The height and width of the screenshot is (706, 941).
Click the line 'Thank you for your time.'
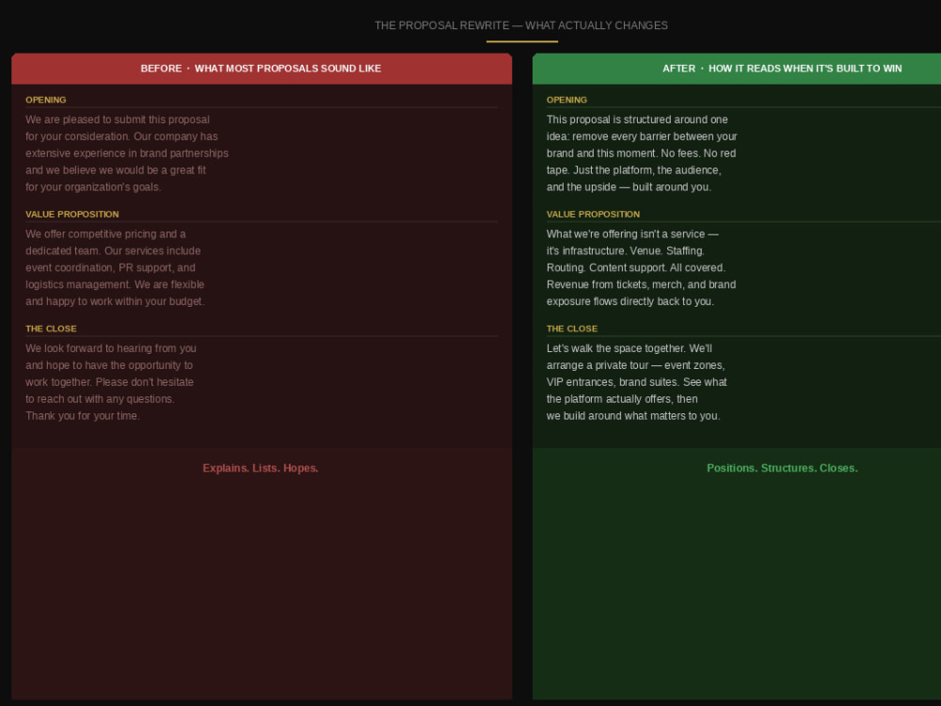(82, 415)
